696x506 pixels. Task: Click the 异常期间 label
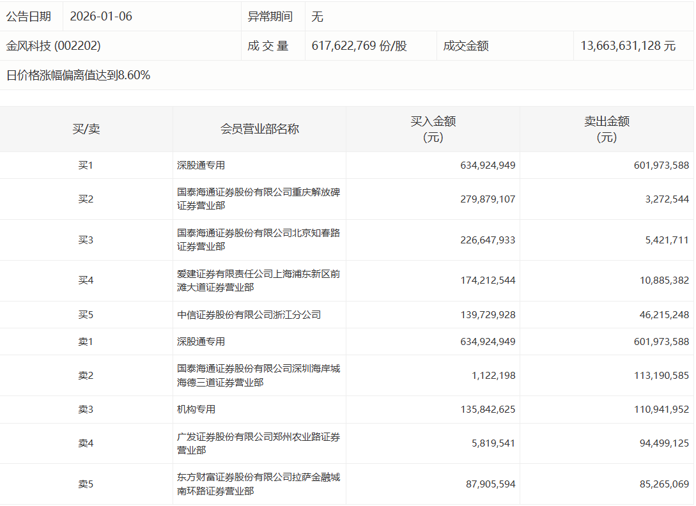tap(270, 17)
